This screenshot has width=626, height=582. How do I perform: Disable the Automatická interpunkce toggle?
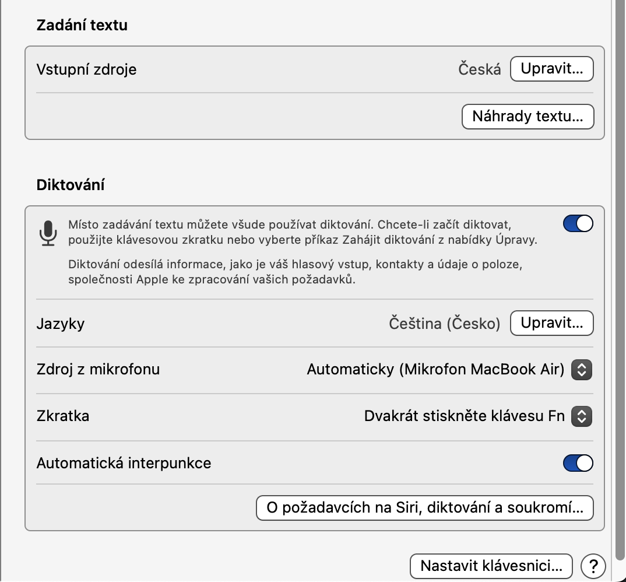click(578, 463)
